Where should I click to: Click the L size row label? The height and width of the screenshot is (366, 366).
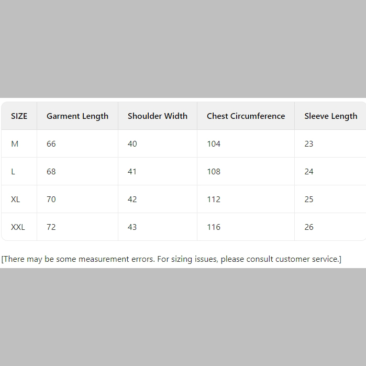[14, 172]
